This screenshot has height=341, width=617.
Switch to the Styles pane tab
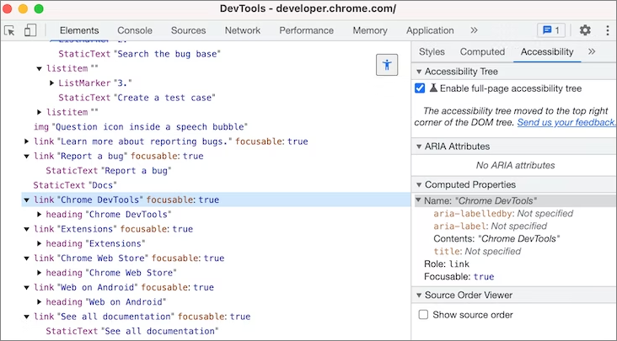tap(432, 52)
